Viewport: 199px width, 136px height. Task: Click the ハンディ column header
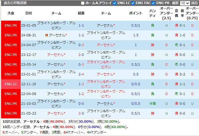click(153, 13)
